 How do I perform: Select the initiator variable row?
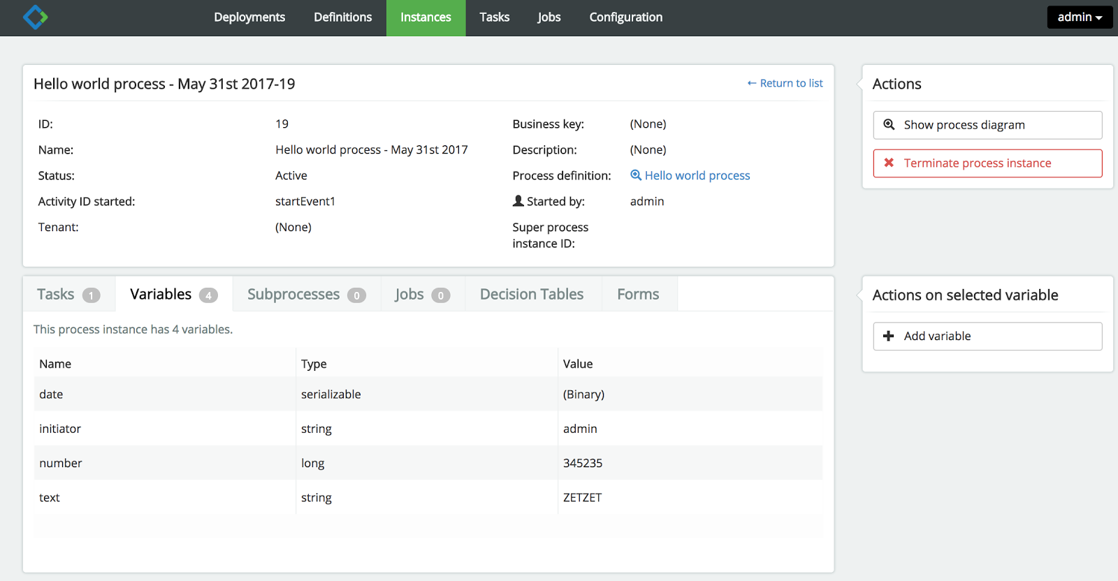coord(428,429)
